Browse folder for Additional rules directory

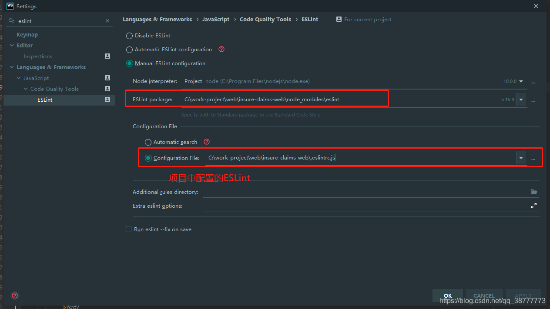pyautogui.click(x=534, y=192)
